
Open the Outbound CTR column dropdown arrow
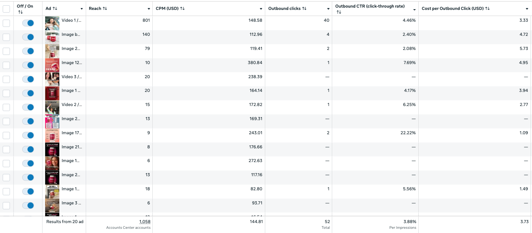pos(415,9)
